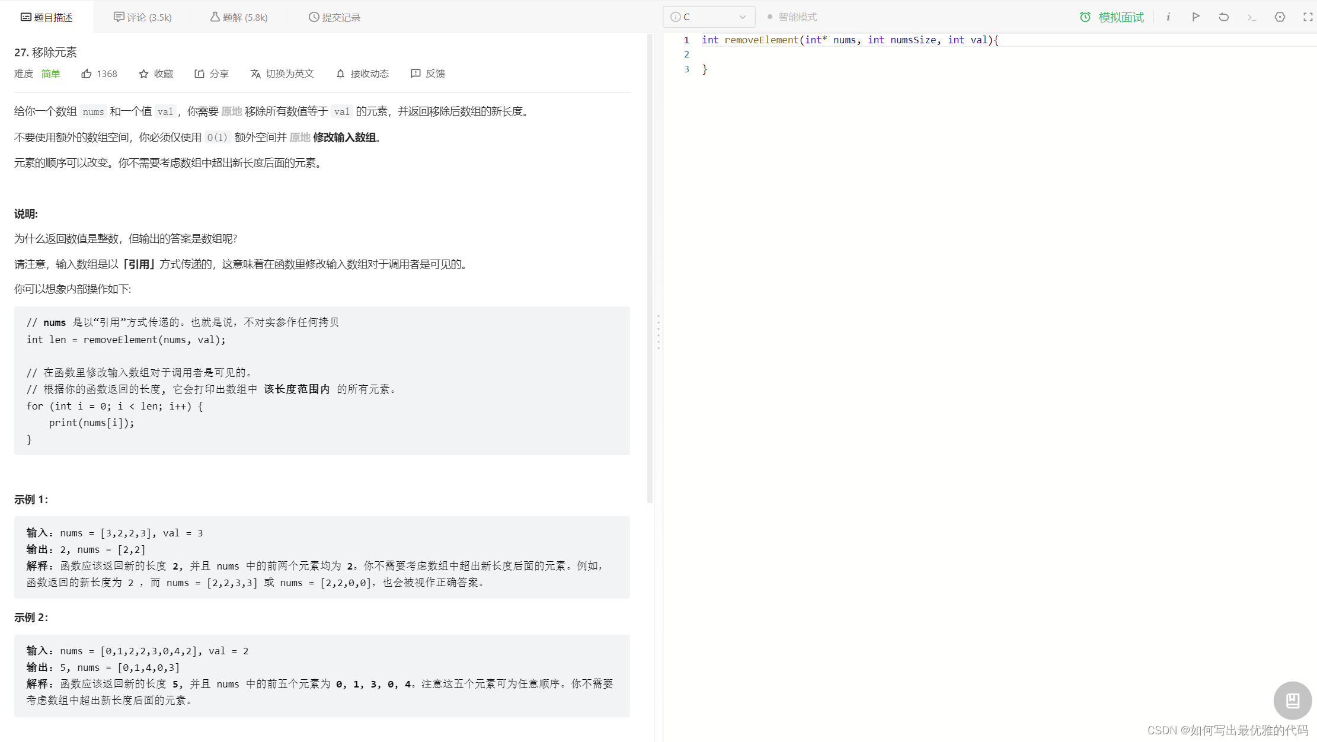Click the flask icon on 题解 tab
This screenshot has width=1317, height=742.
(215, 17)
